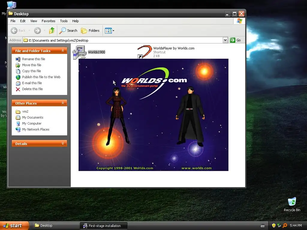The height and width of the screenshot is (230, 307).
Task: Collapse the File and Folder Tasks panel
Action: [x=63, y=51]
